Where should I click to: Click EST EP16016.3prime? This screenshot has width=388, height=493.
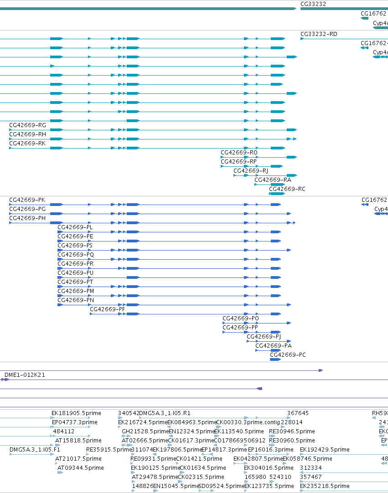(271, 450)
